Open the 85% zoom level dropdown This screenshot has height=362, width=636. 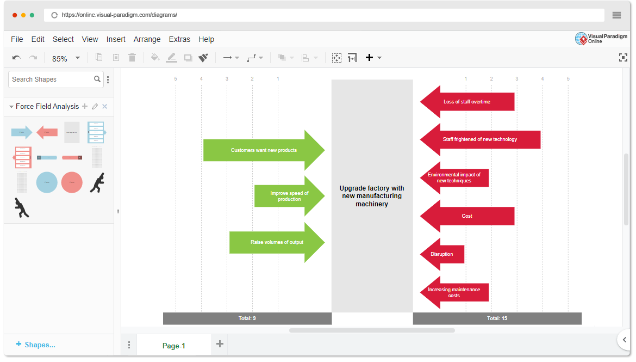(77, 58)
